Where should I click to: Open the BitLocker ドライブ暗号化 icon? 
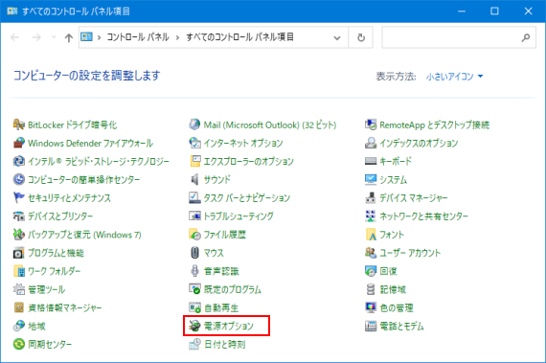(x=19, y=125)
